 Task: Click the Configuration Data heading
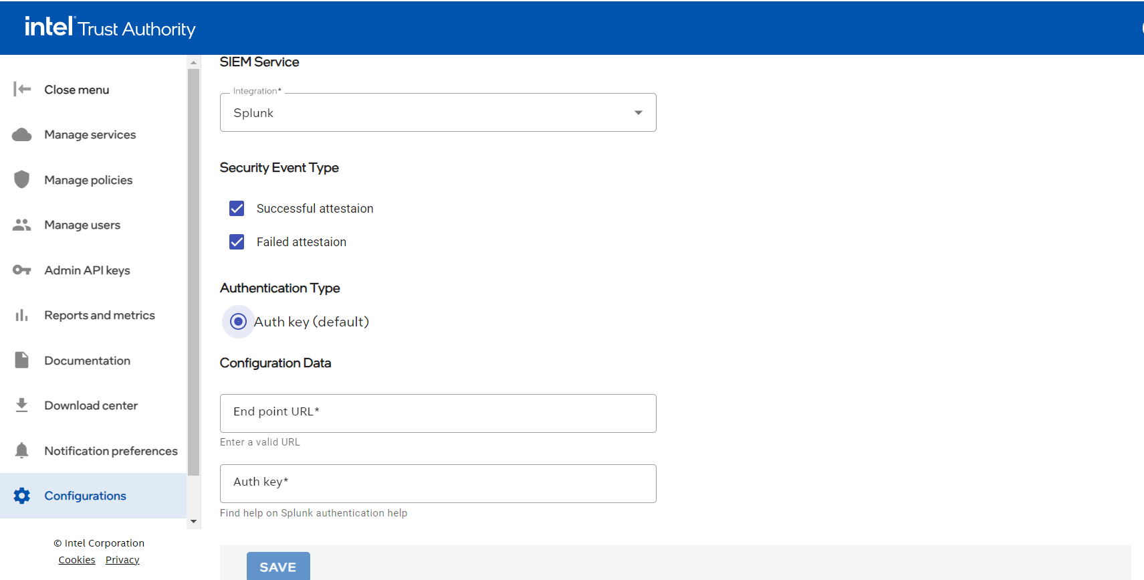275,363
